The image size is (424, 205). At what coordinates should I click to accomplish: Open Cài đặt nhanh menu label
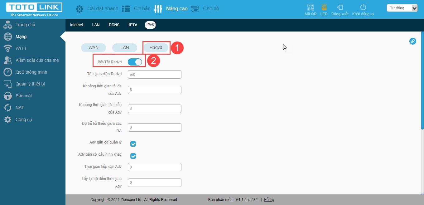point(103,9)
